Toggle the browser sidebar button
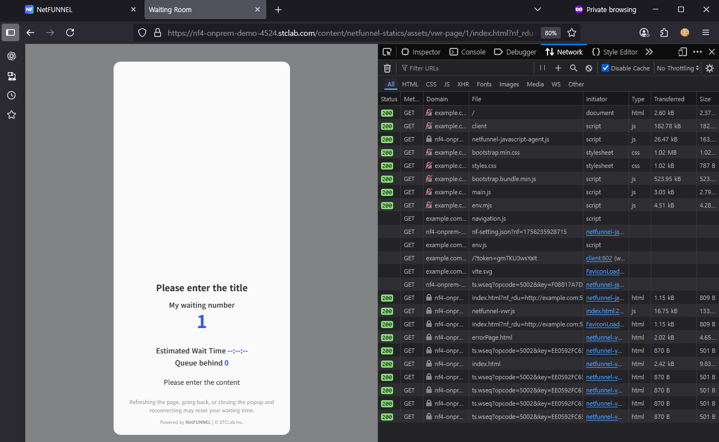Image resolution: width=719 pixels, height=442 pixels. click(10, 32)
